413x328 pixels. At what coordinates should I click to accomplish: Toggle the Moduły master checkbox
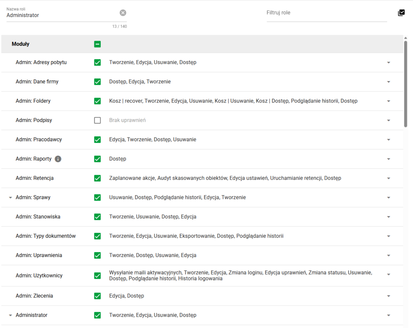(98, 44)
